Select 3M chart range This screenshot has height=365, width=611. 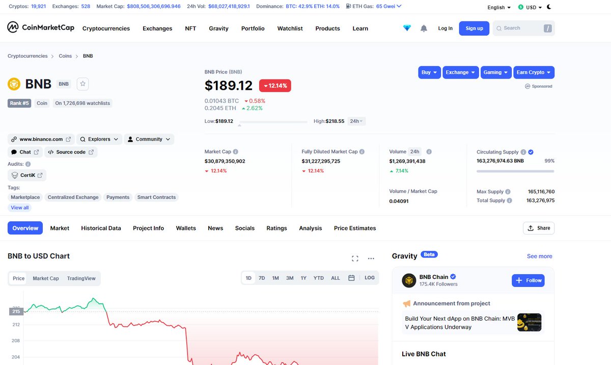click(x=290, y=278)
